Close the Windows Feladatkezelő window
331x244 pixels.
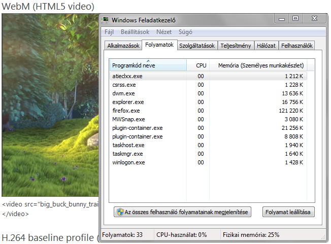314,19
